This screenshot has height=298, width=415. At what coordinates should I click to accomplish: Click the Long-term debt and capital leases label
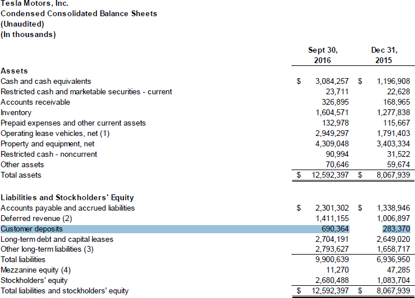tap(57, 239)
